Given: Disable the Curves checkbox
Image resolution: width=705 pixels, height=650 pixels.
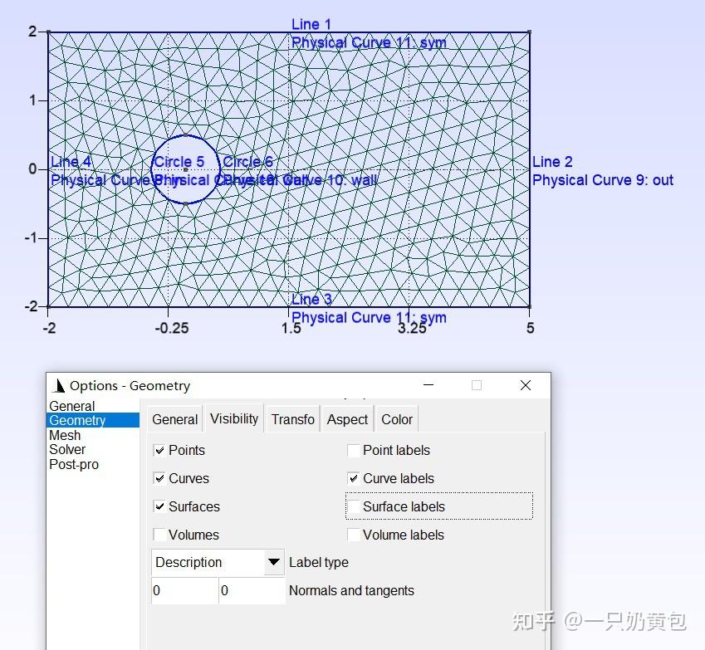Looking at the screenshot, I should (159, 478).
